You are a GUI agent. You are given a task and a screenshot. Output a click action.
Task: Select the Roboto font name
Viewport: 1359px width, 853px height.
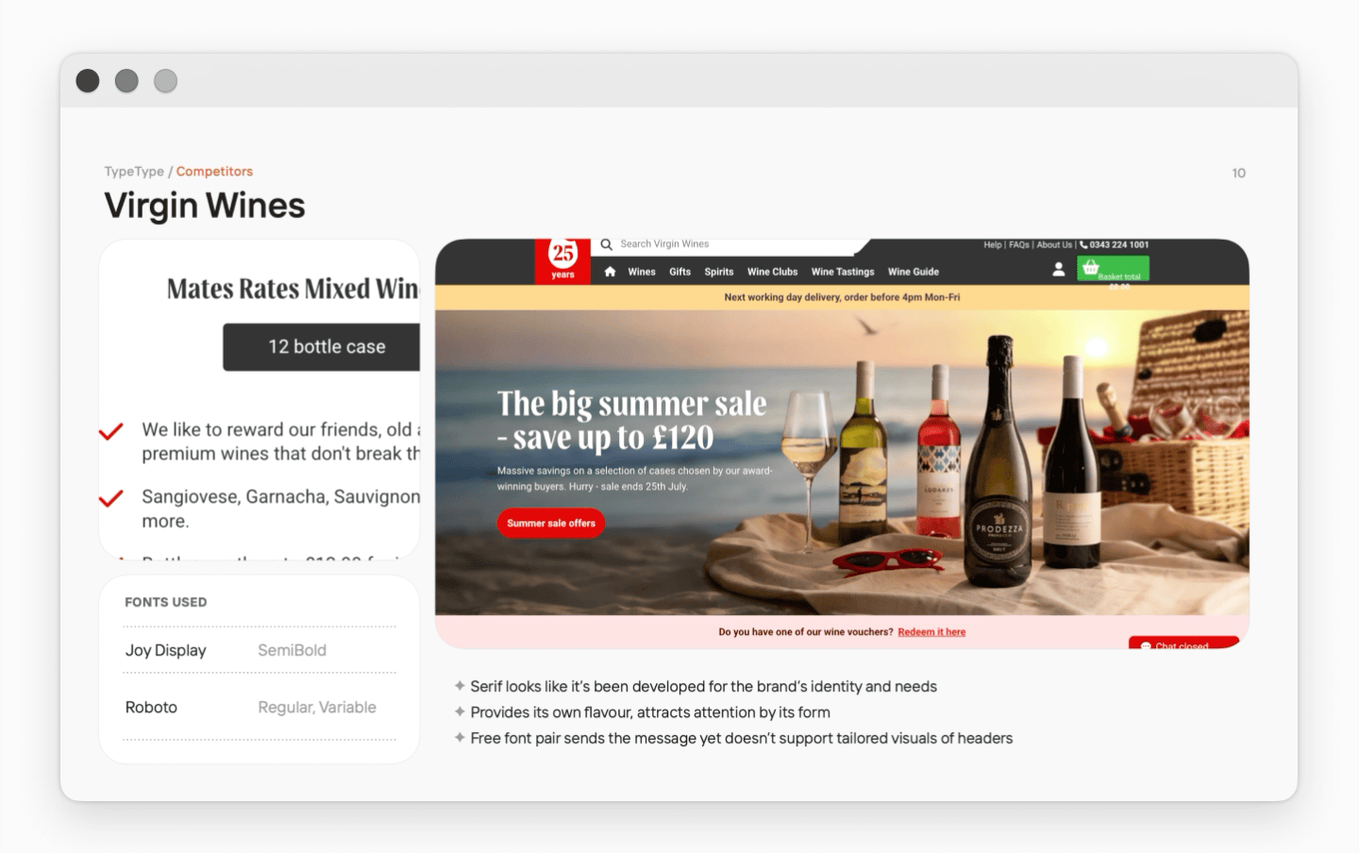point(151,707)
